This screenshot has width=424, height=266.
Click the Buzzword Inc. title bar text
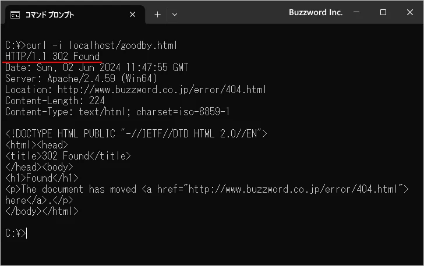click(x=315, y=13)
